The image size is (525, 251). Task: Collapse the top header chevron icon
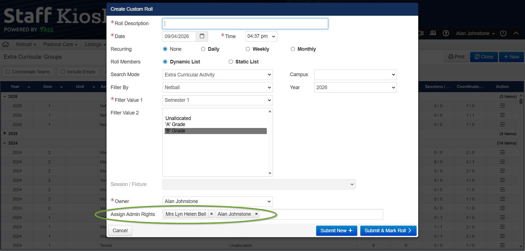[x=516, y=33]
